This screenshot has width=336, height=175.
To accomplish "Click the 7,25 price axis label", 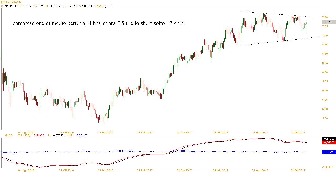I will [x=325, y=26].
